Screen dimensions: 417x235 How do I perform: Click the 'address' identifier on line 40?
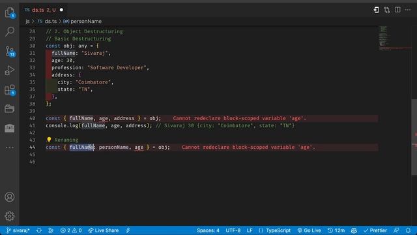pos(124,118)
